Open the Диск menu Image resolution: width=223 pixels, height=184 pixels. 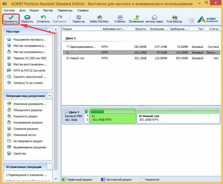(x=23, y=11)
